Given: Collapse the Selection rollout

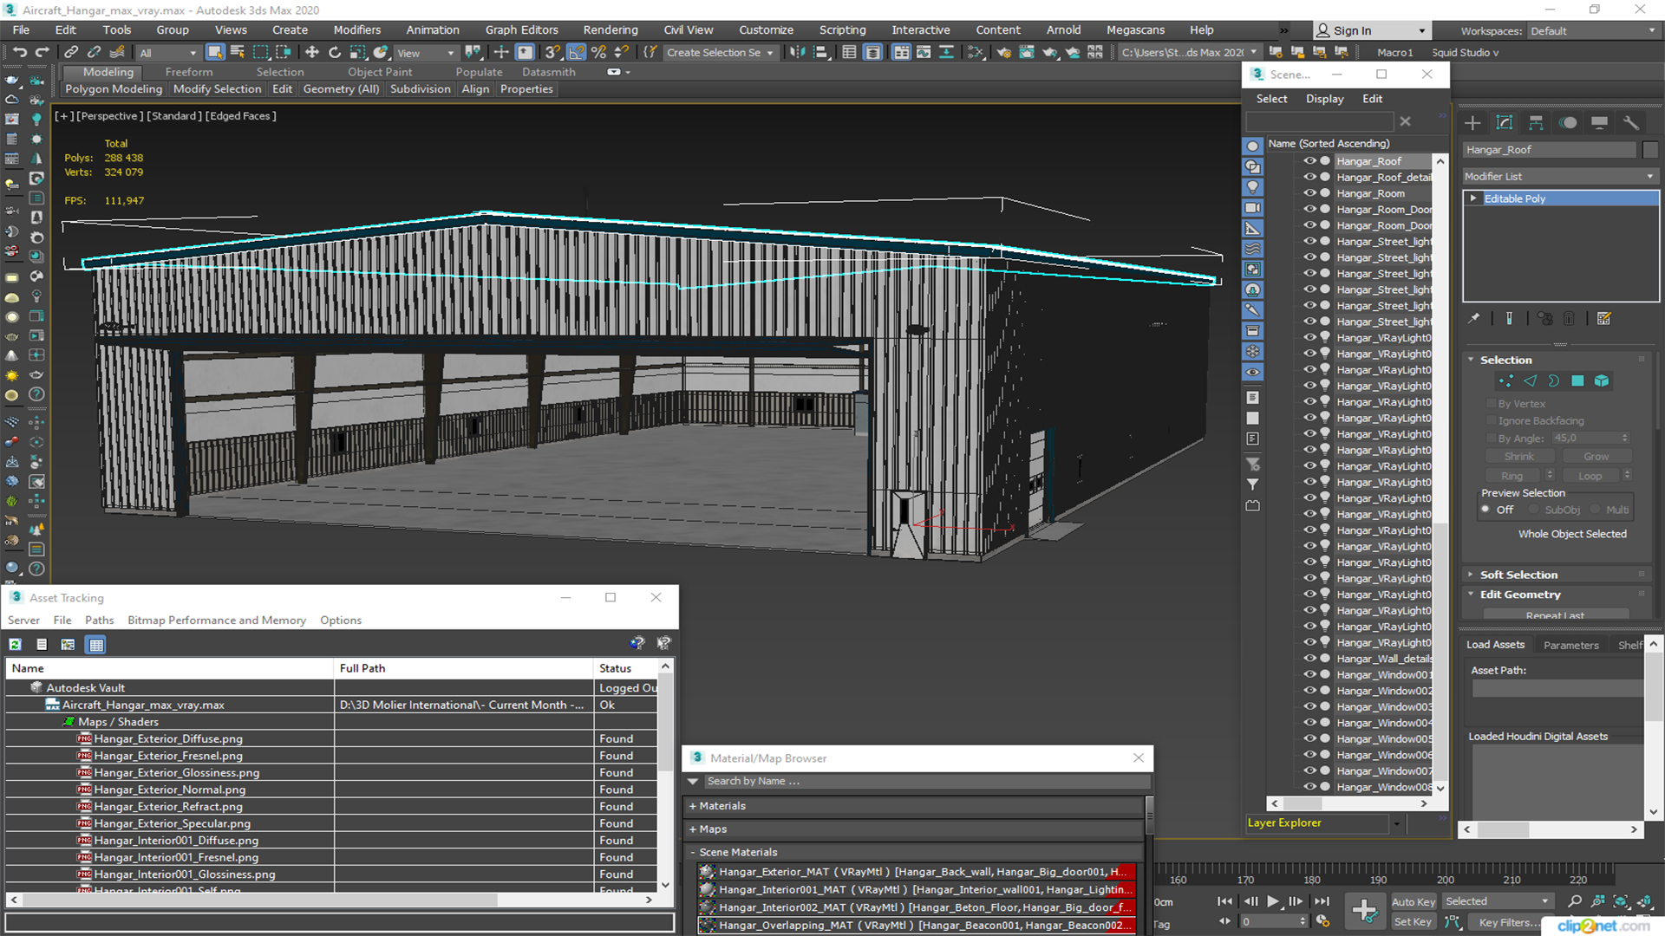Looking at the screenshot, I should click(1505, 360).
